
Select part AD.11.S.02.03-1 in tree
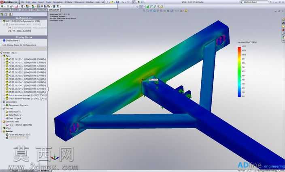[26, 69]
